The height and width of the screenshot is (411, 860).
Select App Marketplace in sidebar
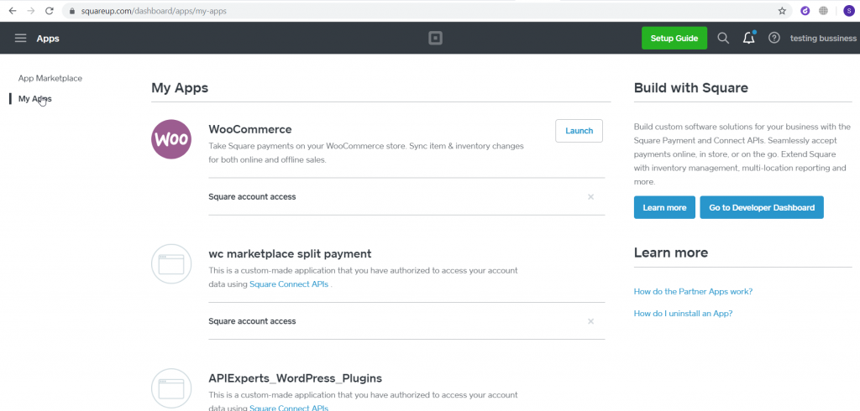click(x=50, y=78)
